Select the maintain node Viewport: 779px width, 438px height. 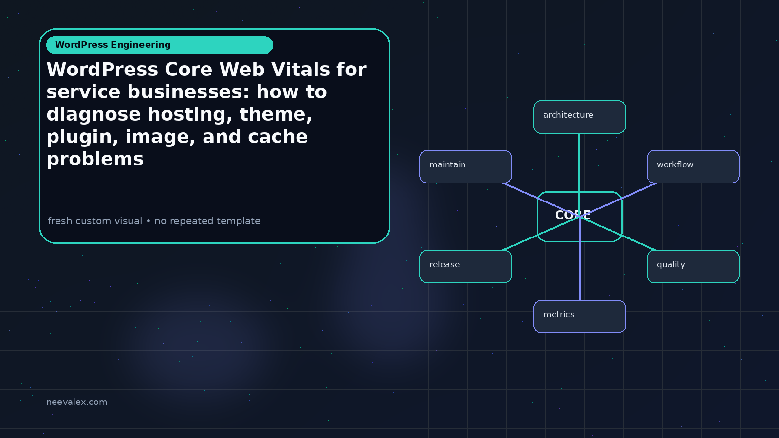coord(465,166)
